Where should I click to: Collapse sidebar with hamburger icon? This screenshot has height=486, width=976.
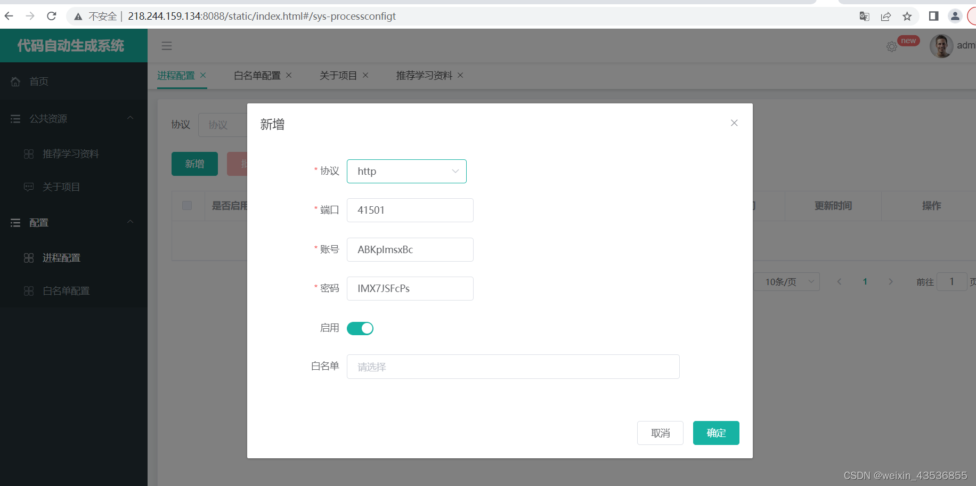tap(167, 46)
